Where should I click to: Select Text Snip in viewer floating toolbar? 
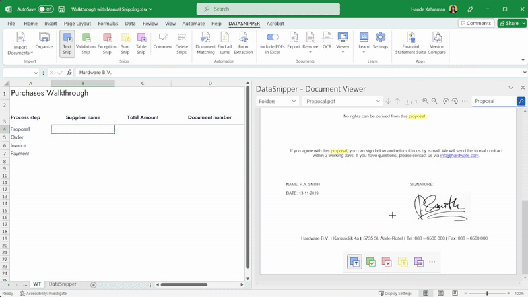(x=354, y=261)
